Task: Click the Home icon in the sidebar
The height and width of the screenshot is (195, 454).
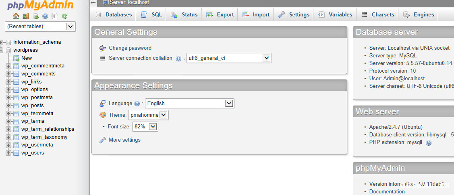Action: click(16, 16)
